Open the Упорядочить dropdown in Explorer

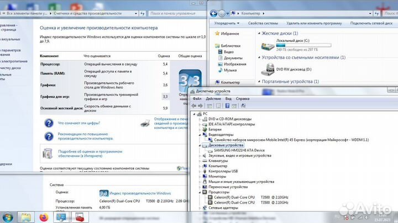click(227, 23)
